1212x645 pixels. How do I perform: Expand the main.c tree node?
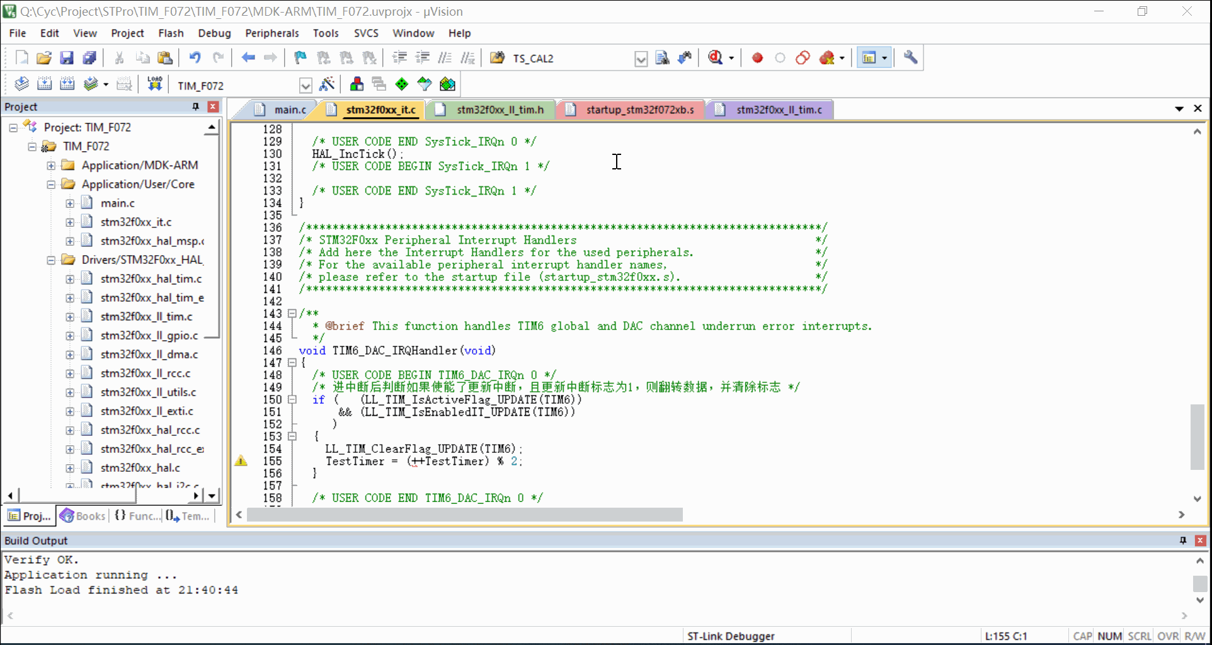pyautogui.click(x=70, y=203)
